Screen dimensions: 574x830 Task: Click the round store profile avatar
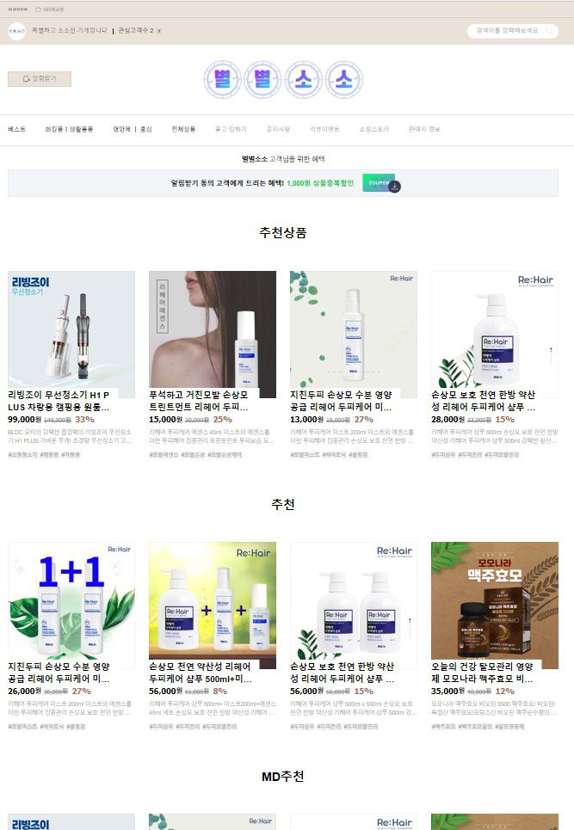click(x=17, y=31)
